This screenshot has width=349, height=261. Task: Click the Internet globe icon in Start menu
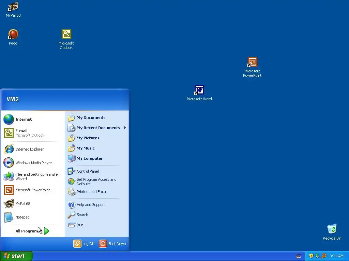9,119
